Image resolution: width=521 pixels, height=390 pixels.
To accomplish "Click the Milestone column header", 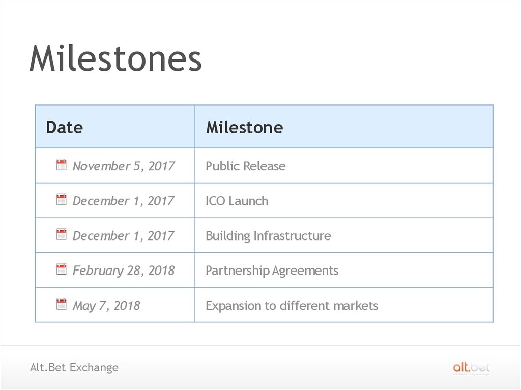I will 244,127.
